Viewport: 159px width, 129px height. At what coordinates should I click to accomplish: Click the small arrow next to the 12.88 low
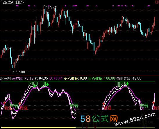[14, 72]
